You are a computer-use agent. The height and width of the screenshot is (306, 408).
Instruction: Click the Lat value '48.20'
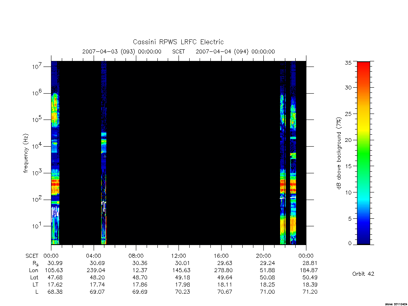[x=97, y=277]
